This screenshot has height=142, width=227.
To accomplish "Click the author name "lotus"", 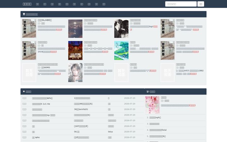I will [110, 132].
